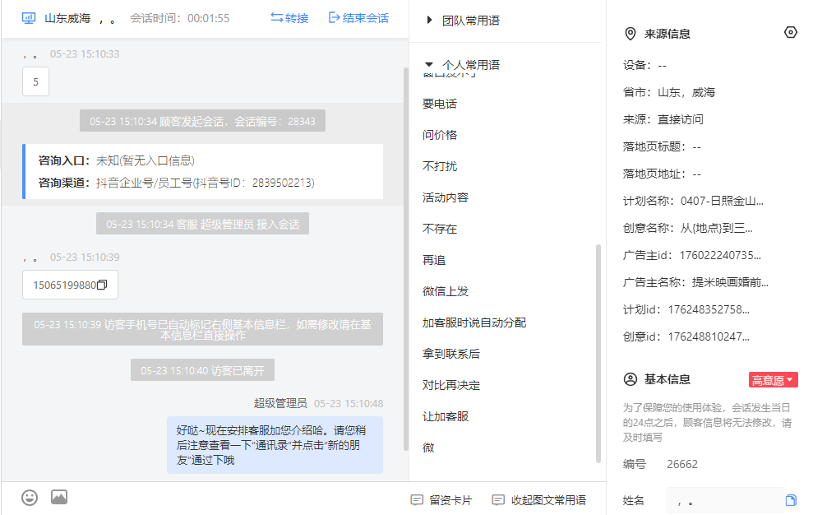Select the 不存在 quick phrase
This screenshot has height=515, width=813.
click(x=440, y=229)
